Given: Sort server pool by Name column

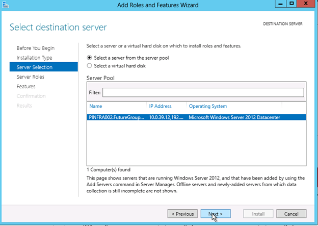Looking at the screenshot, I should 96,106.
